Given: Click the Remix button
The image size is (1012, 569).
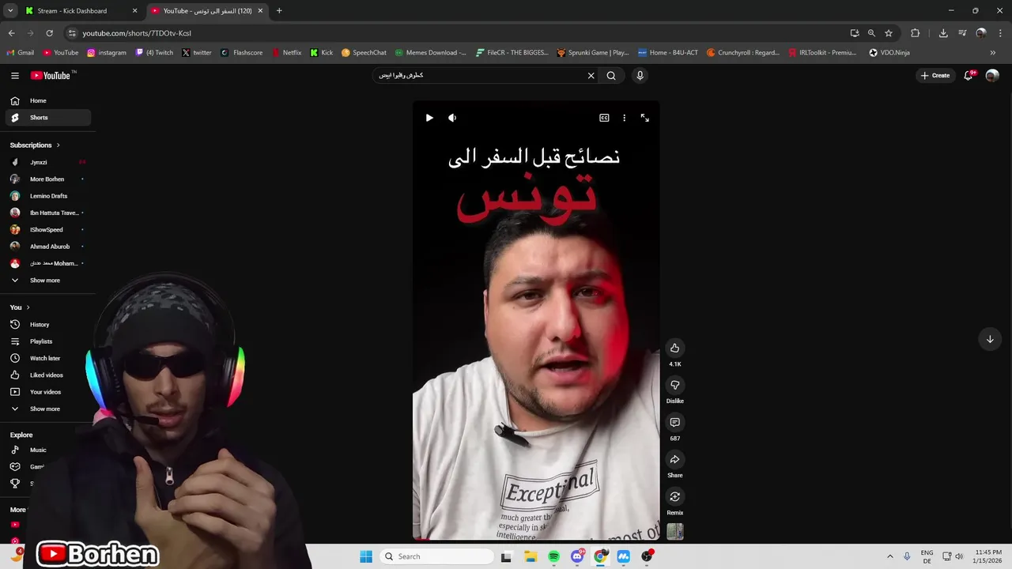Looking at the screenshot, I should point(674,496).
